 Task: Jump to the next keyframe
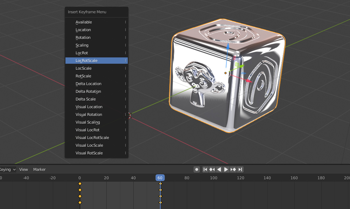coord(233,169)
